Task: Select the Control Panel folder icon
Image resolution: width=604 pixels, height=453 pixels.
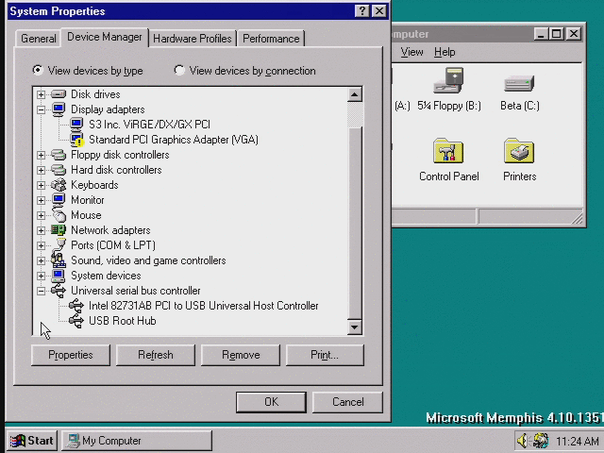Action: [x=448, y=151]
